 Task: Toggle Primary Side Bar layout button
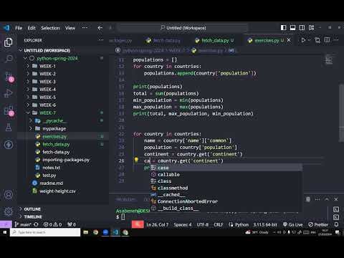[x=284, y=28]
